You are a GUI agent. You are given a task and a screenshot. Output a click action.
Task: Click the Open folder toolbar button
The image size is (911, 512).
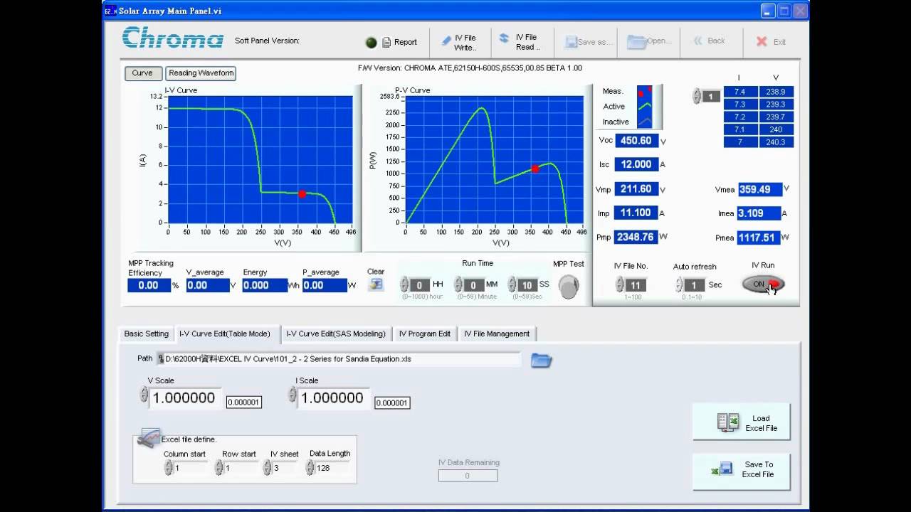pyautogui.click(x=649, y=41)
